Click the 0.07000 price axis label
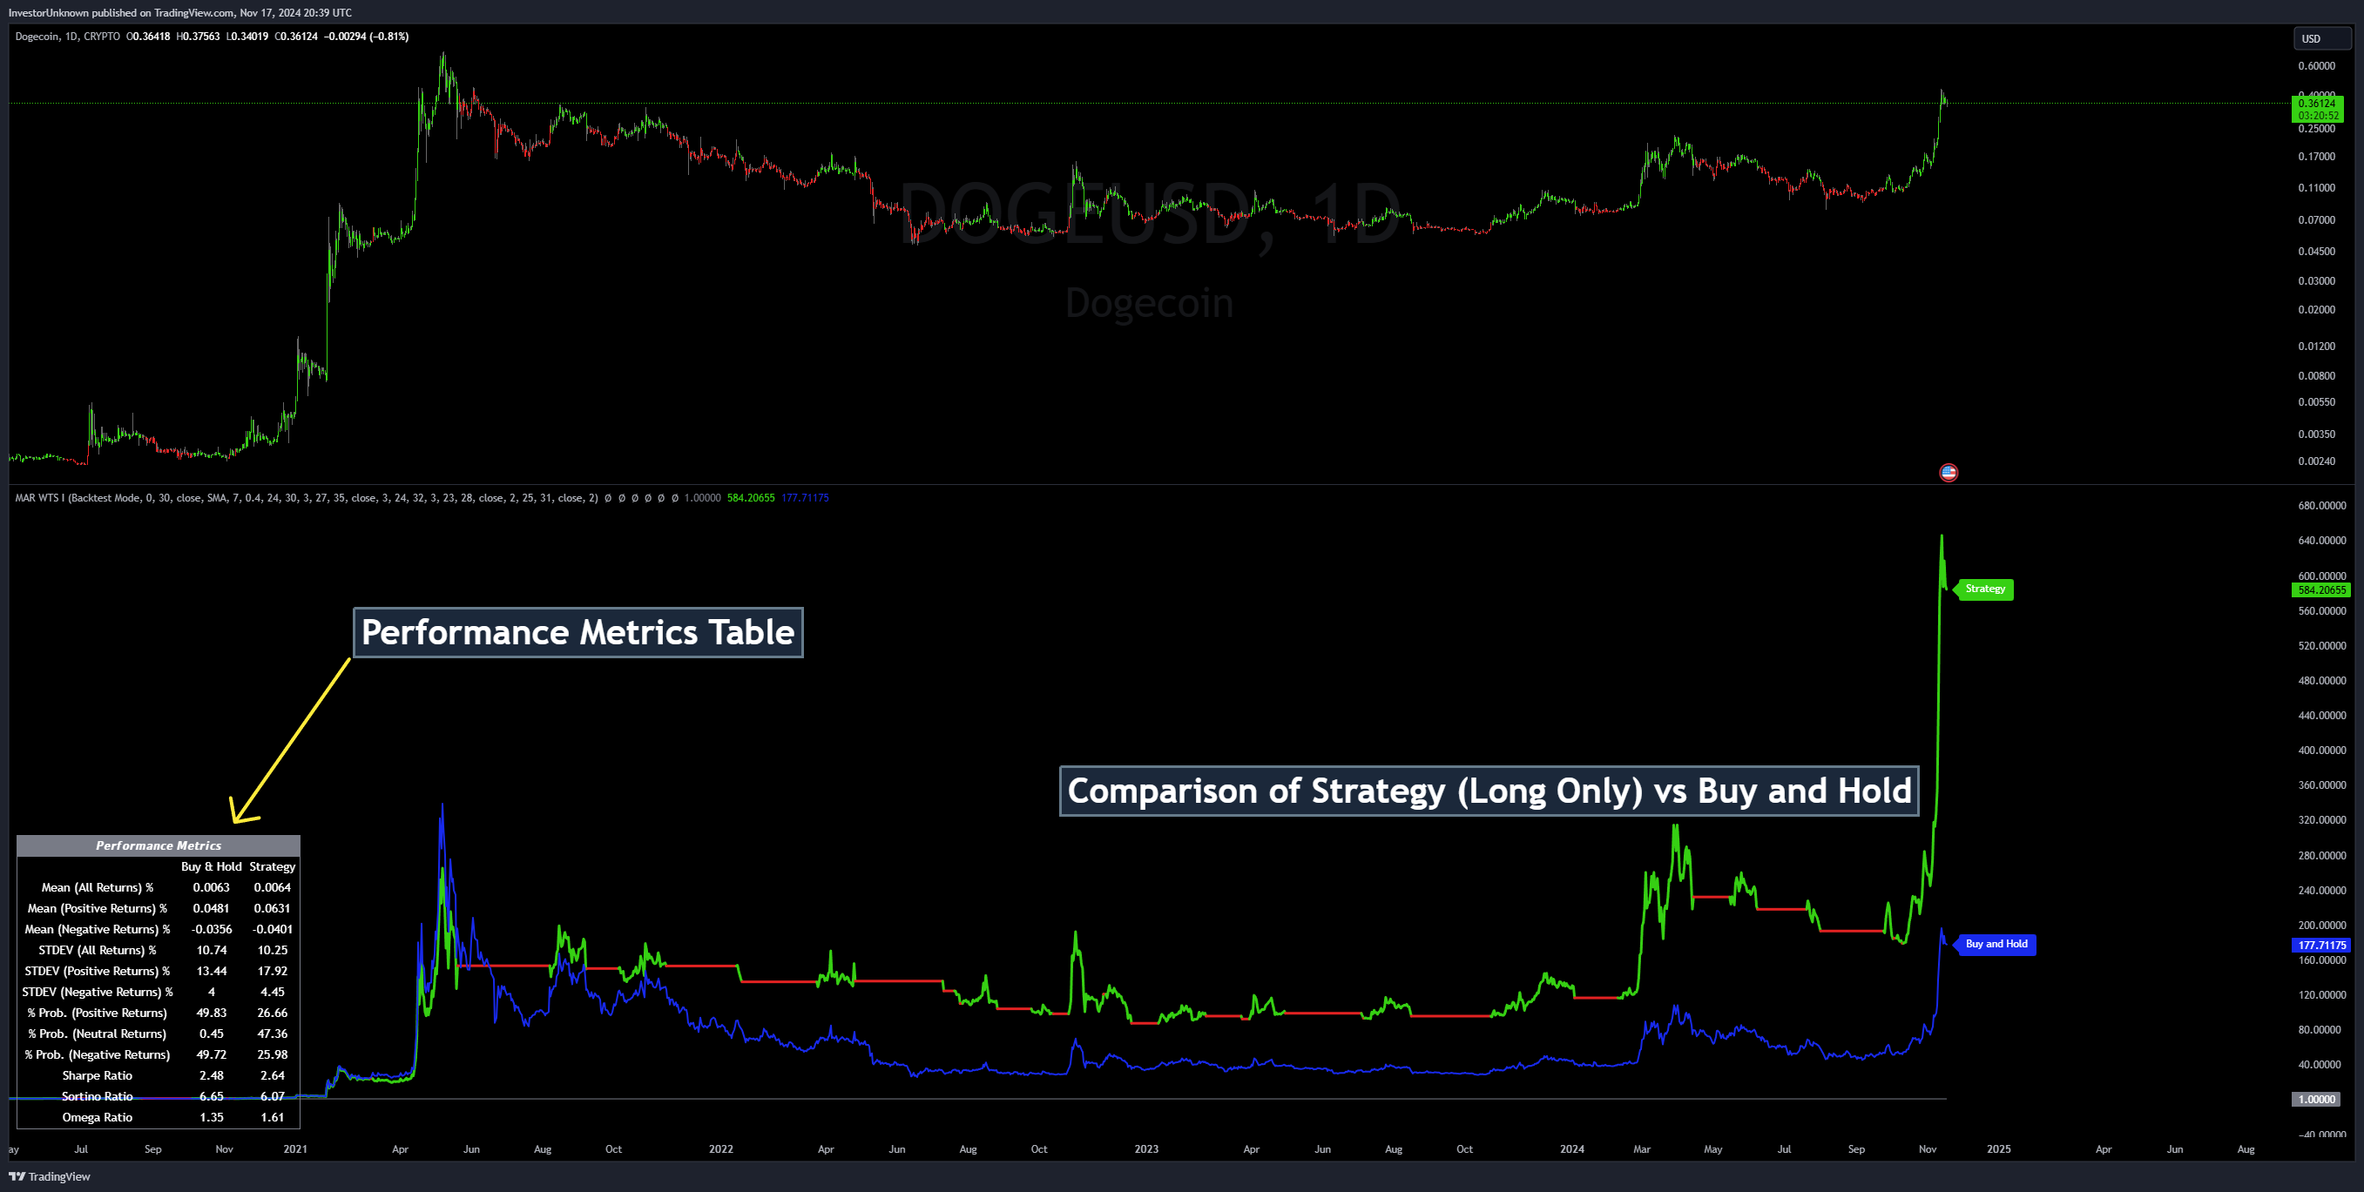Screen dimensions: 2364x1192 click(x=2316, y=220)
